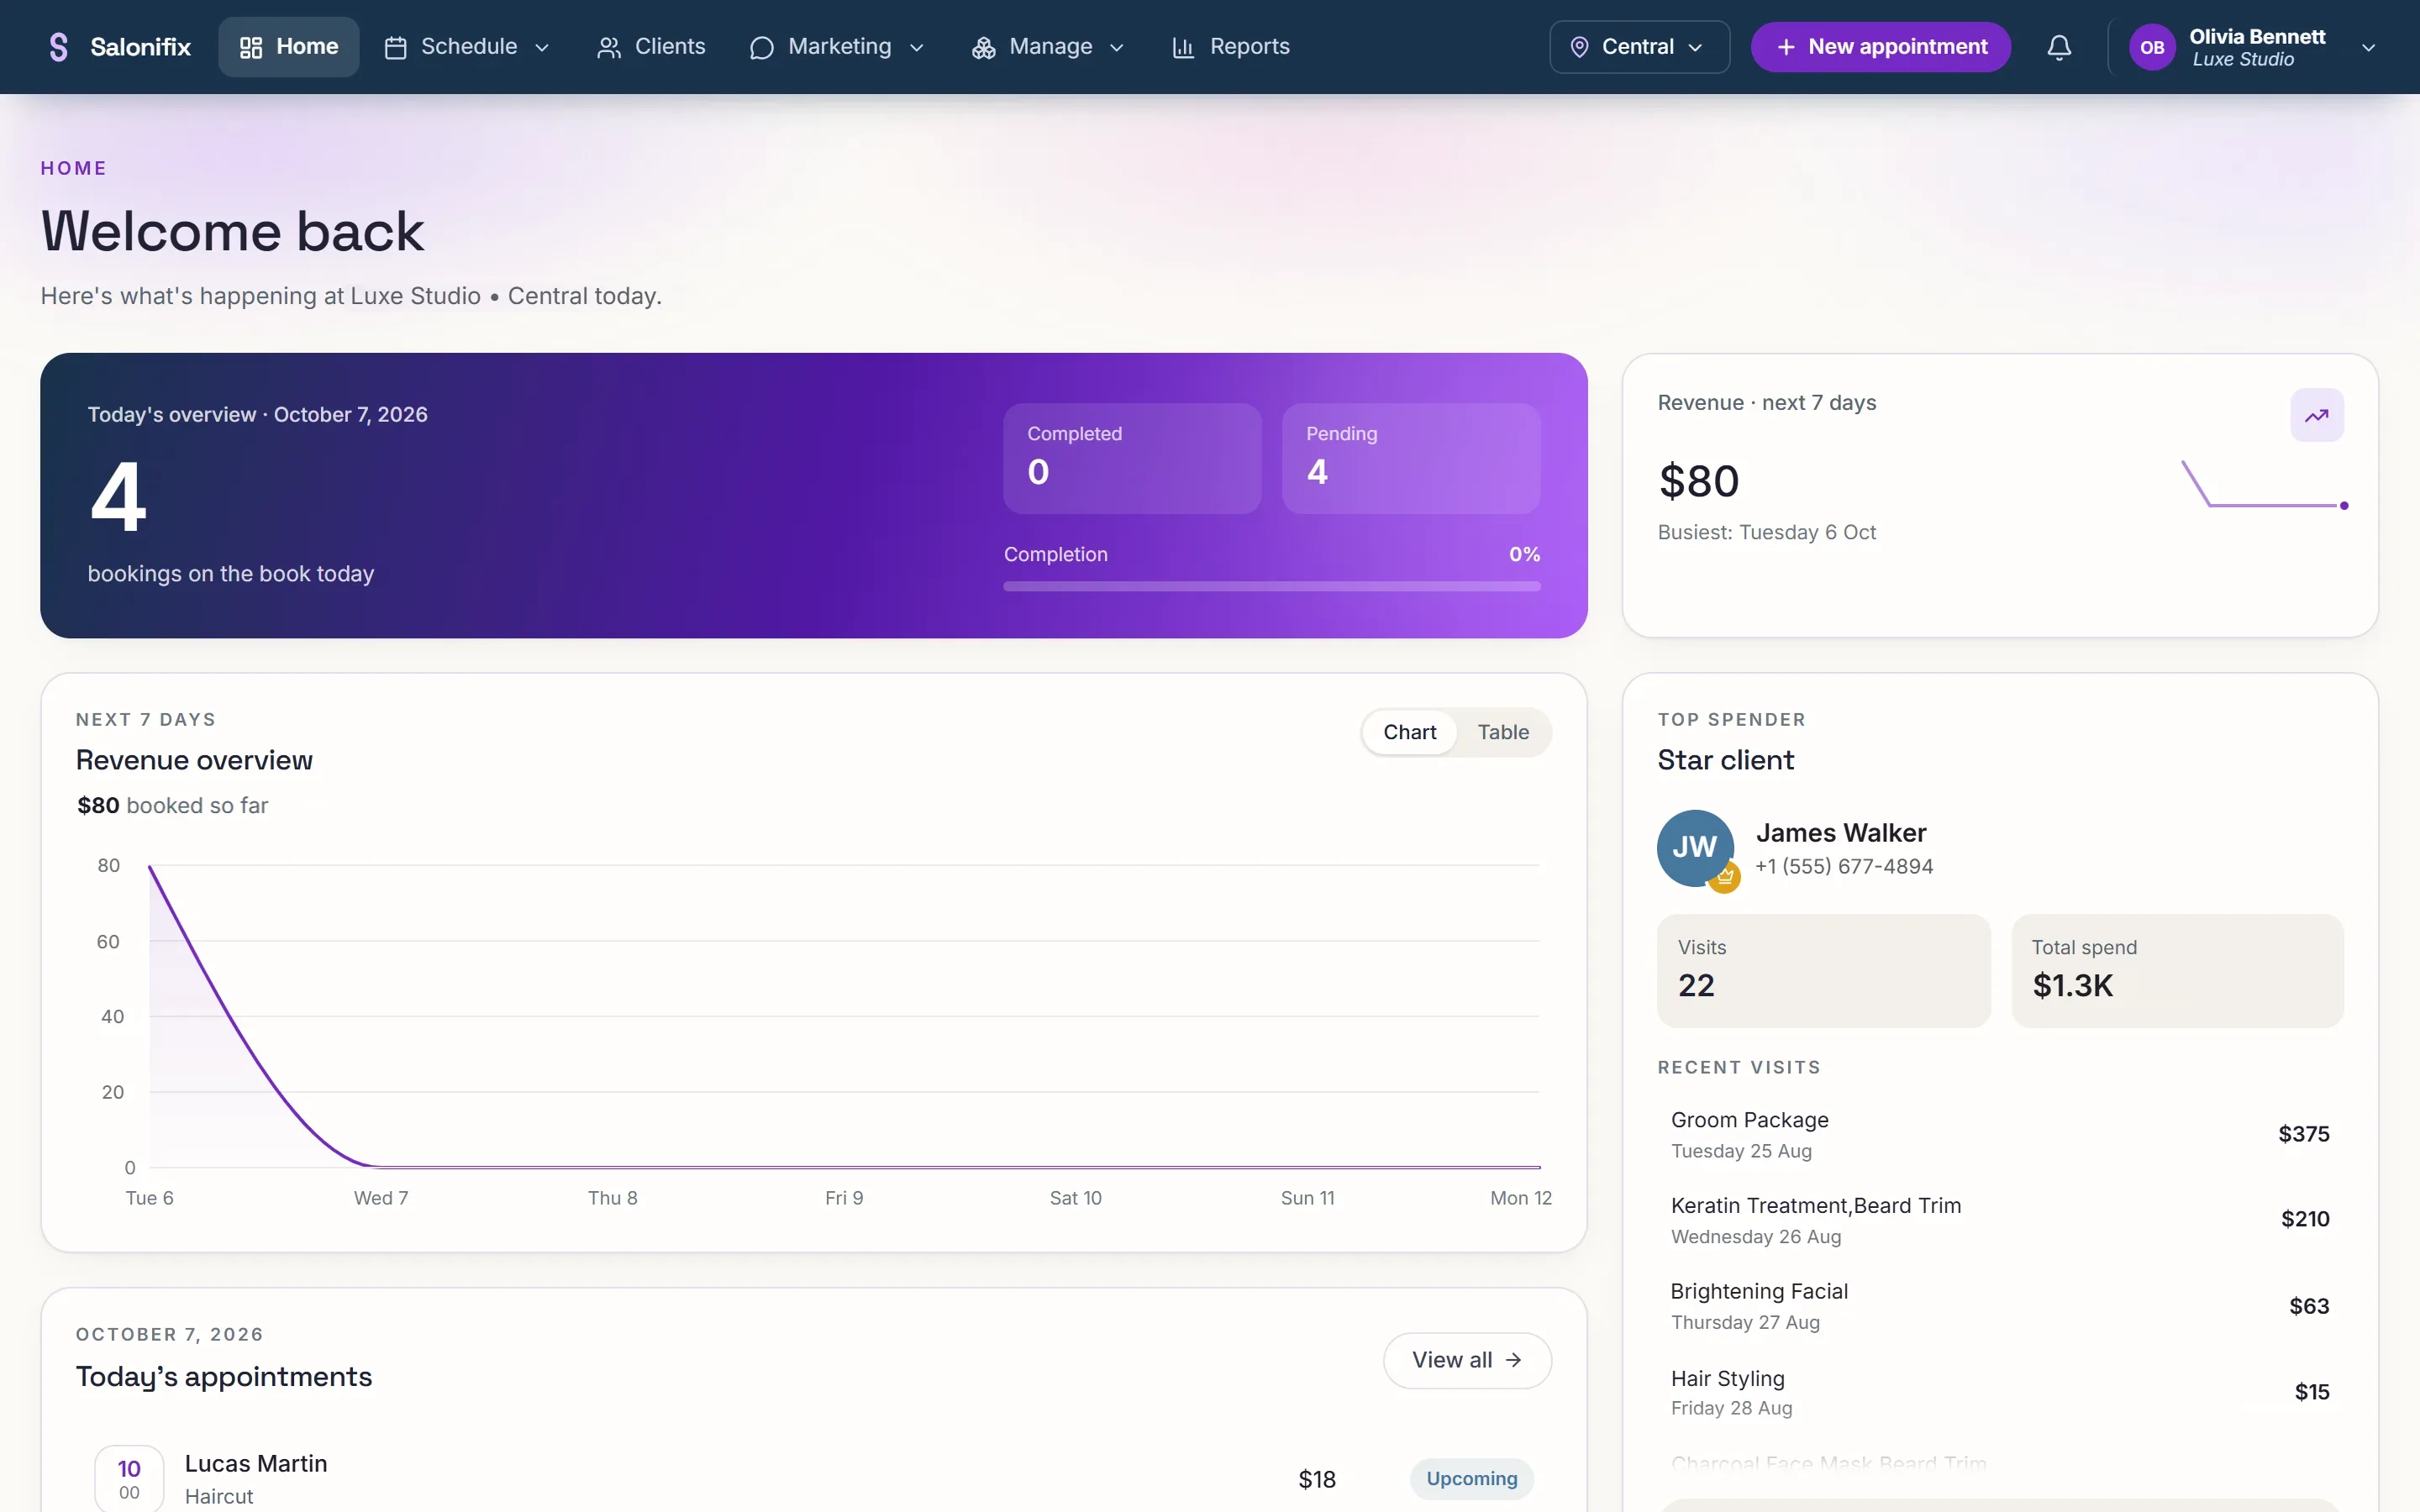Click the 10:00 time box for Lucas Martin
2420x1512 pixels.
(129, 1478)
